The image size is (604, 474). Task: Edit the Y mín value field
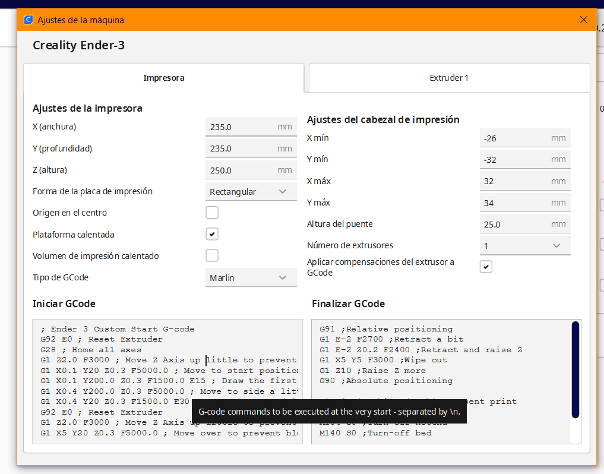coord(525,160)
